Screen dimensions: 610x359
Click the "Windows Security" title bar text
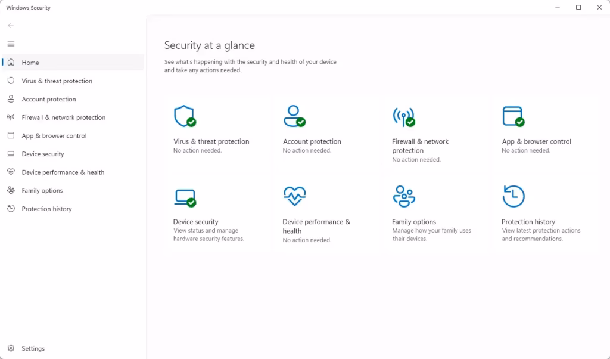(29, 7)
